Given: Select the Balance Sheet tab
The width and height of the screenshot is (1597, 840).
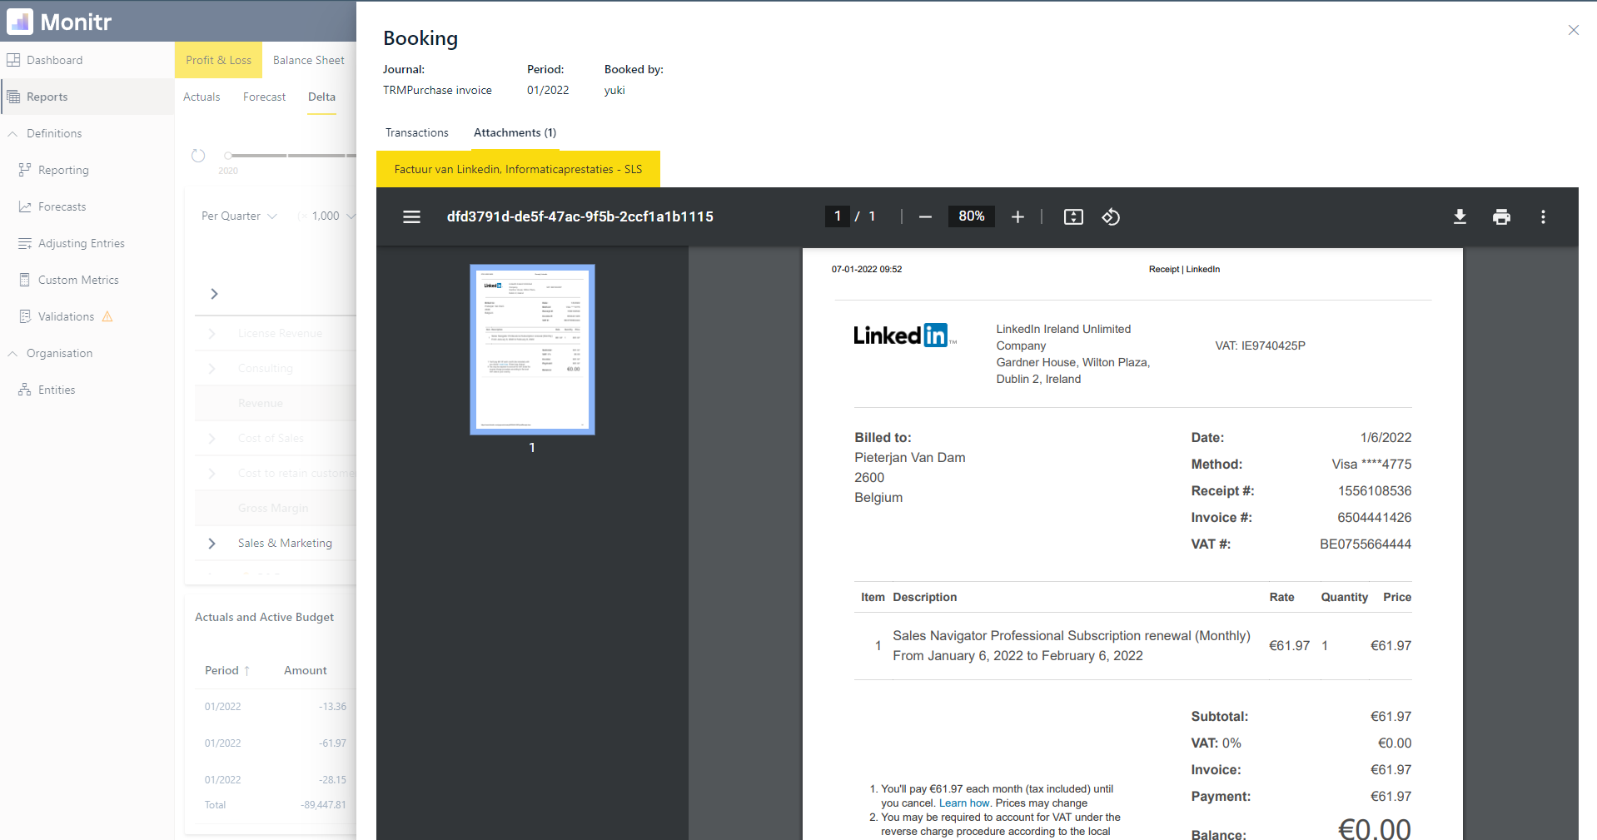Looking at the screenshot, I should point(309,59).
